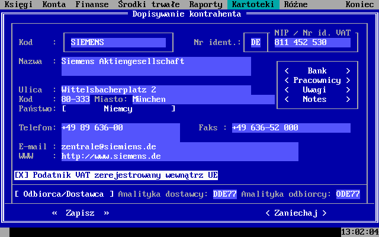Viewport: 379px width, 237px height.
Task: Click the E-mail label
Action: (x=33, y=147)
